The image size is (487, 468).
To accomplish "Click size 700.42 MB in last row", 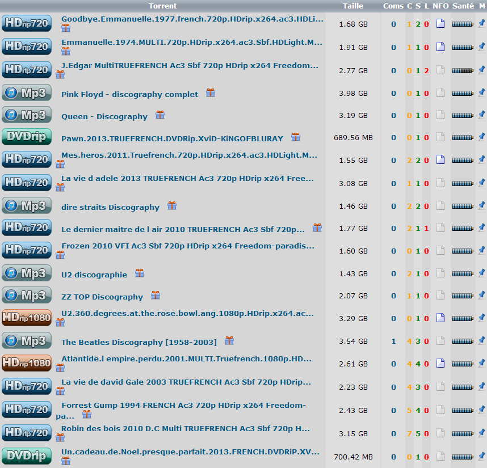I will click(353, 457).
